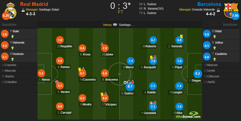The image size is (241, 121).
Task: Open the Real Madrid team name link
Action: coord(34,4)
